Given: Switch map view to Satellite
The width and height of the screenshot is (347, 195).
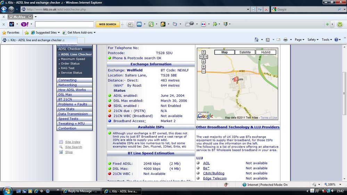Looking at the screenshot, I should [245, 52].
